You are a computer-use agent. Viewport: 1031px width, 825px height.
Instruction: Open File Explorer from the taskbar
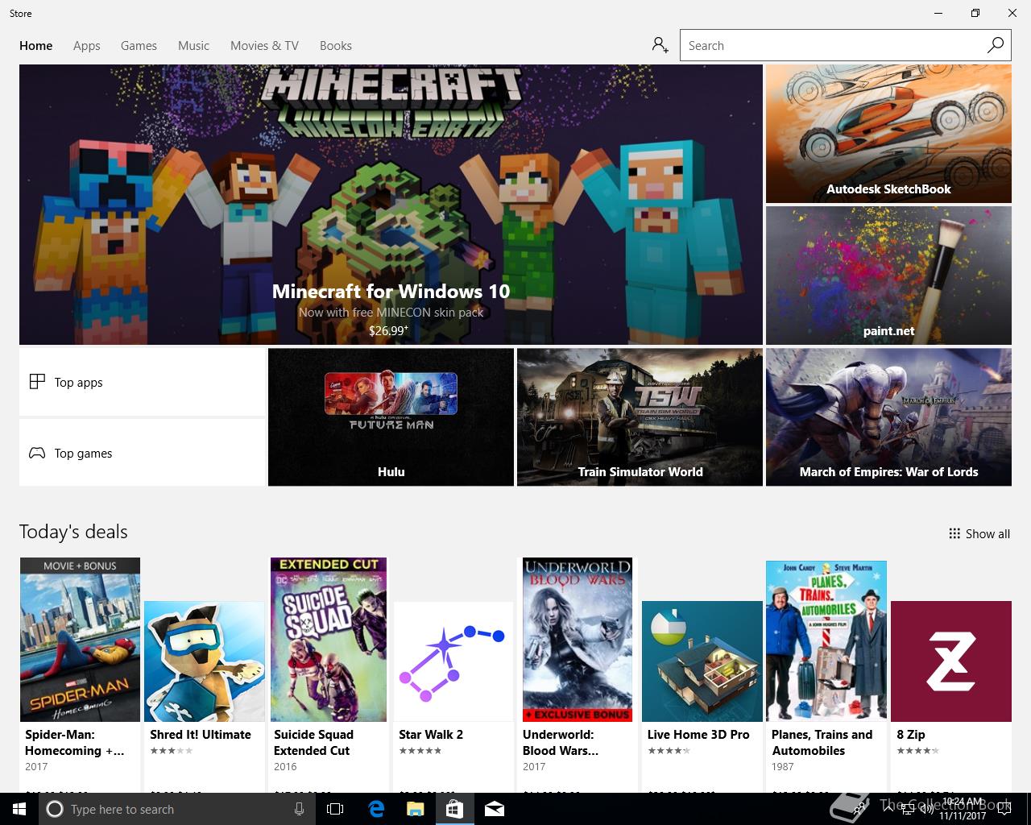click(x=415, y=809)
